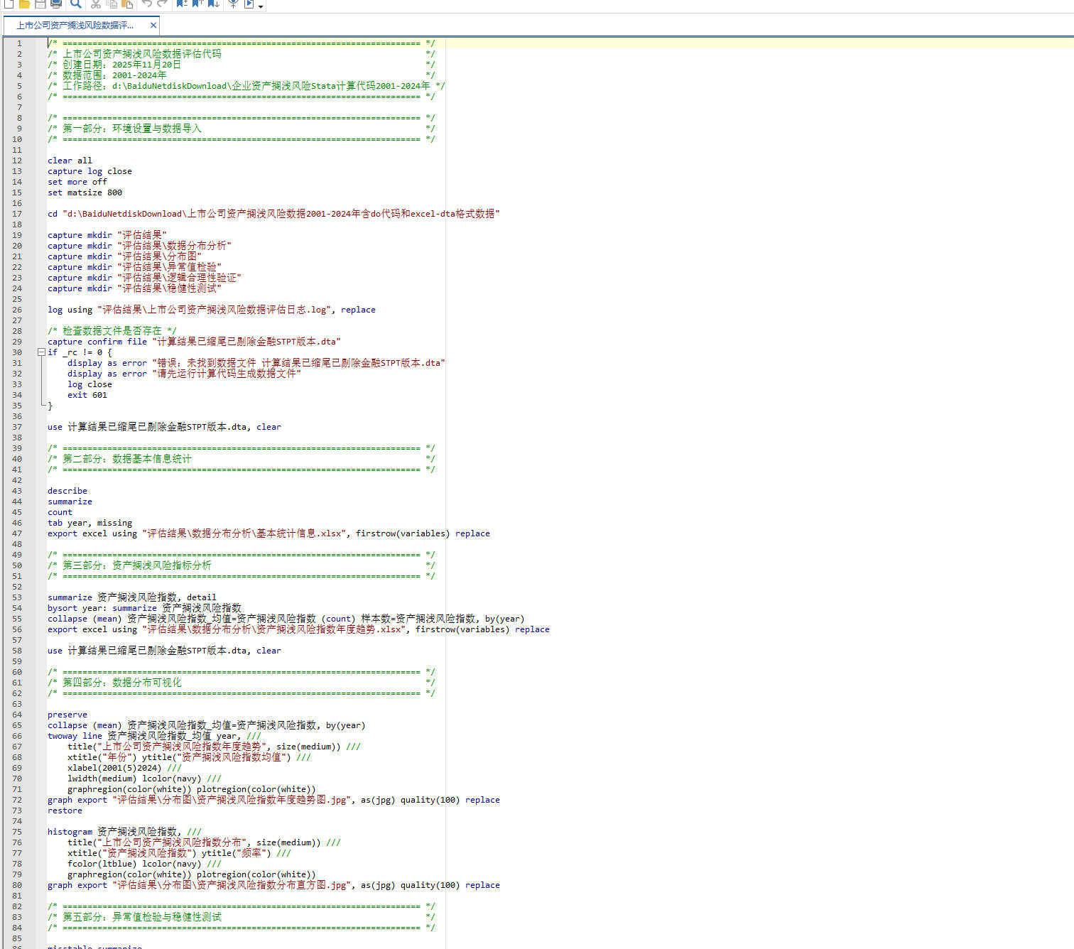Image resolution: width=1074 pixels, height=949 pixels.
Task: Jump to the next bookmark icon
Action: [x=213, y=4]
